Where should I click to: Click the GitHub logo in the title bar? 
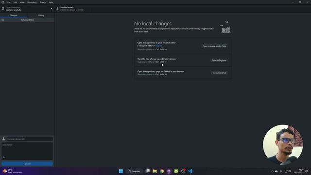pyautogui.click(x=3, y=2)
